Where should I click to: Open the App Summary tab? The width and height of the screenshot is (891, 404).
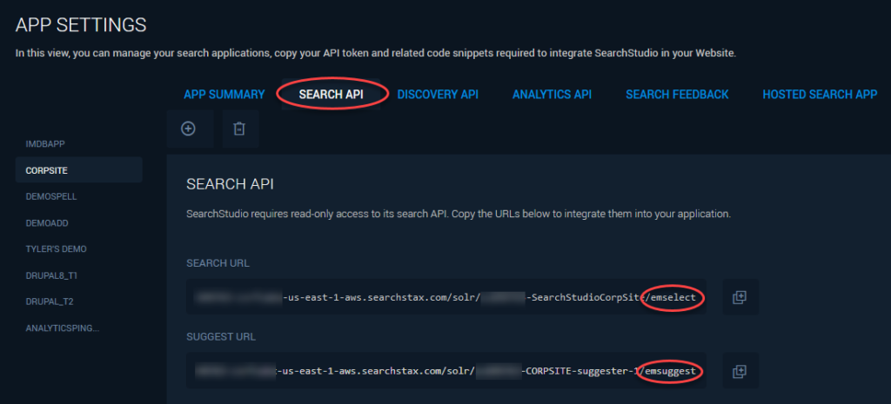[x=224, y=95]
